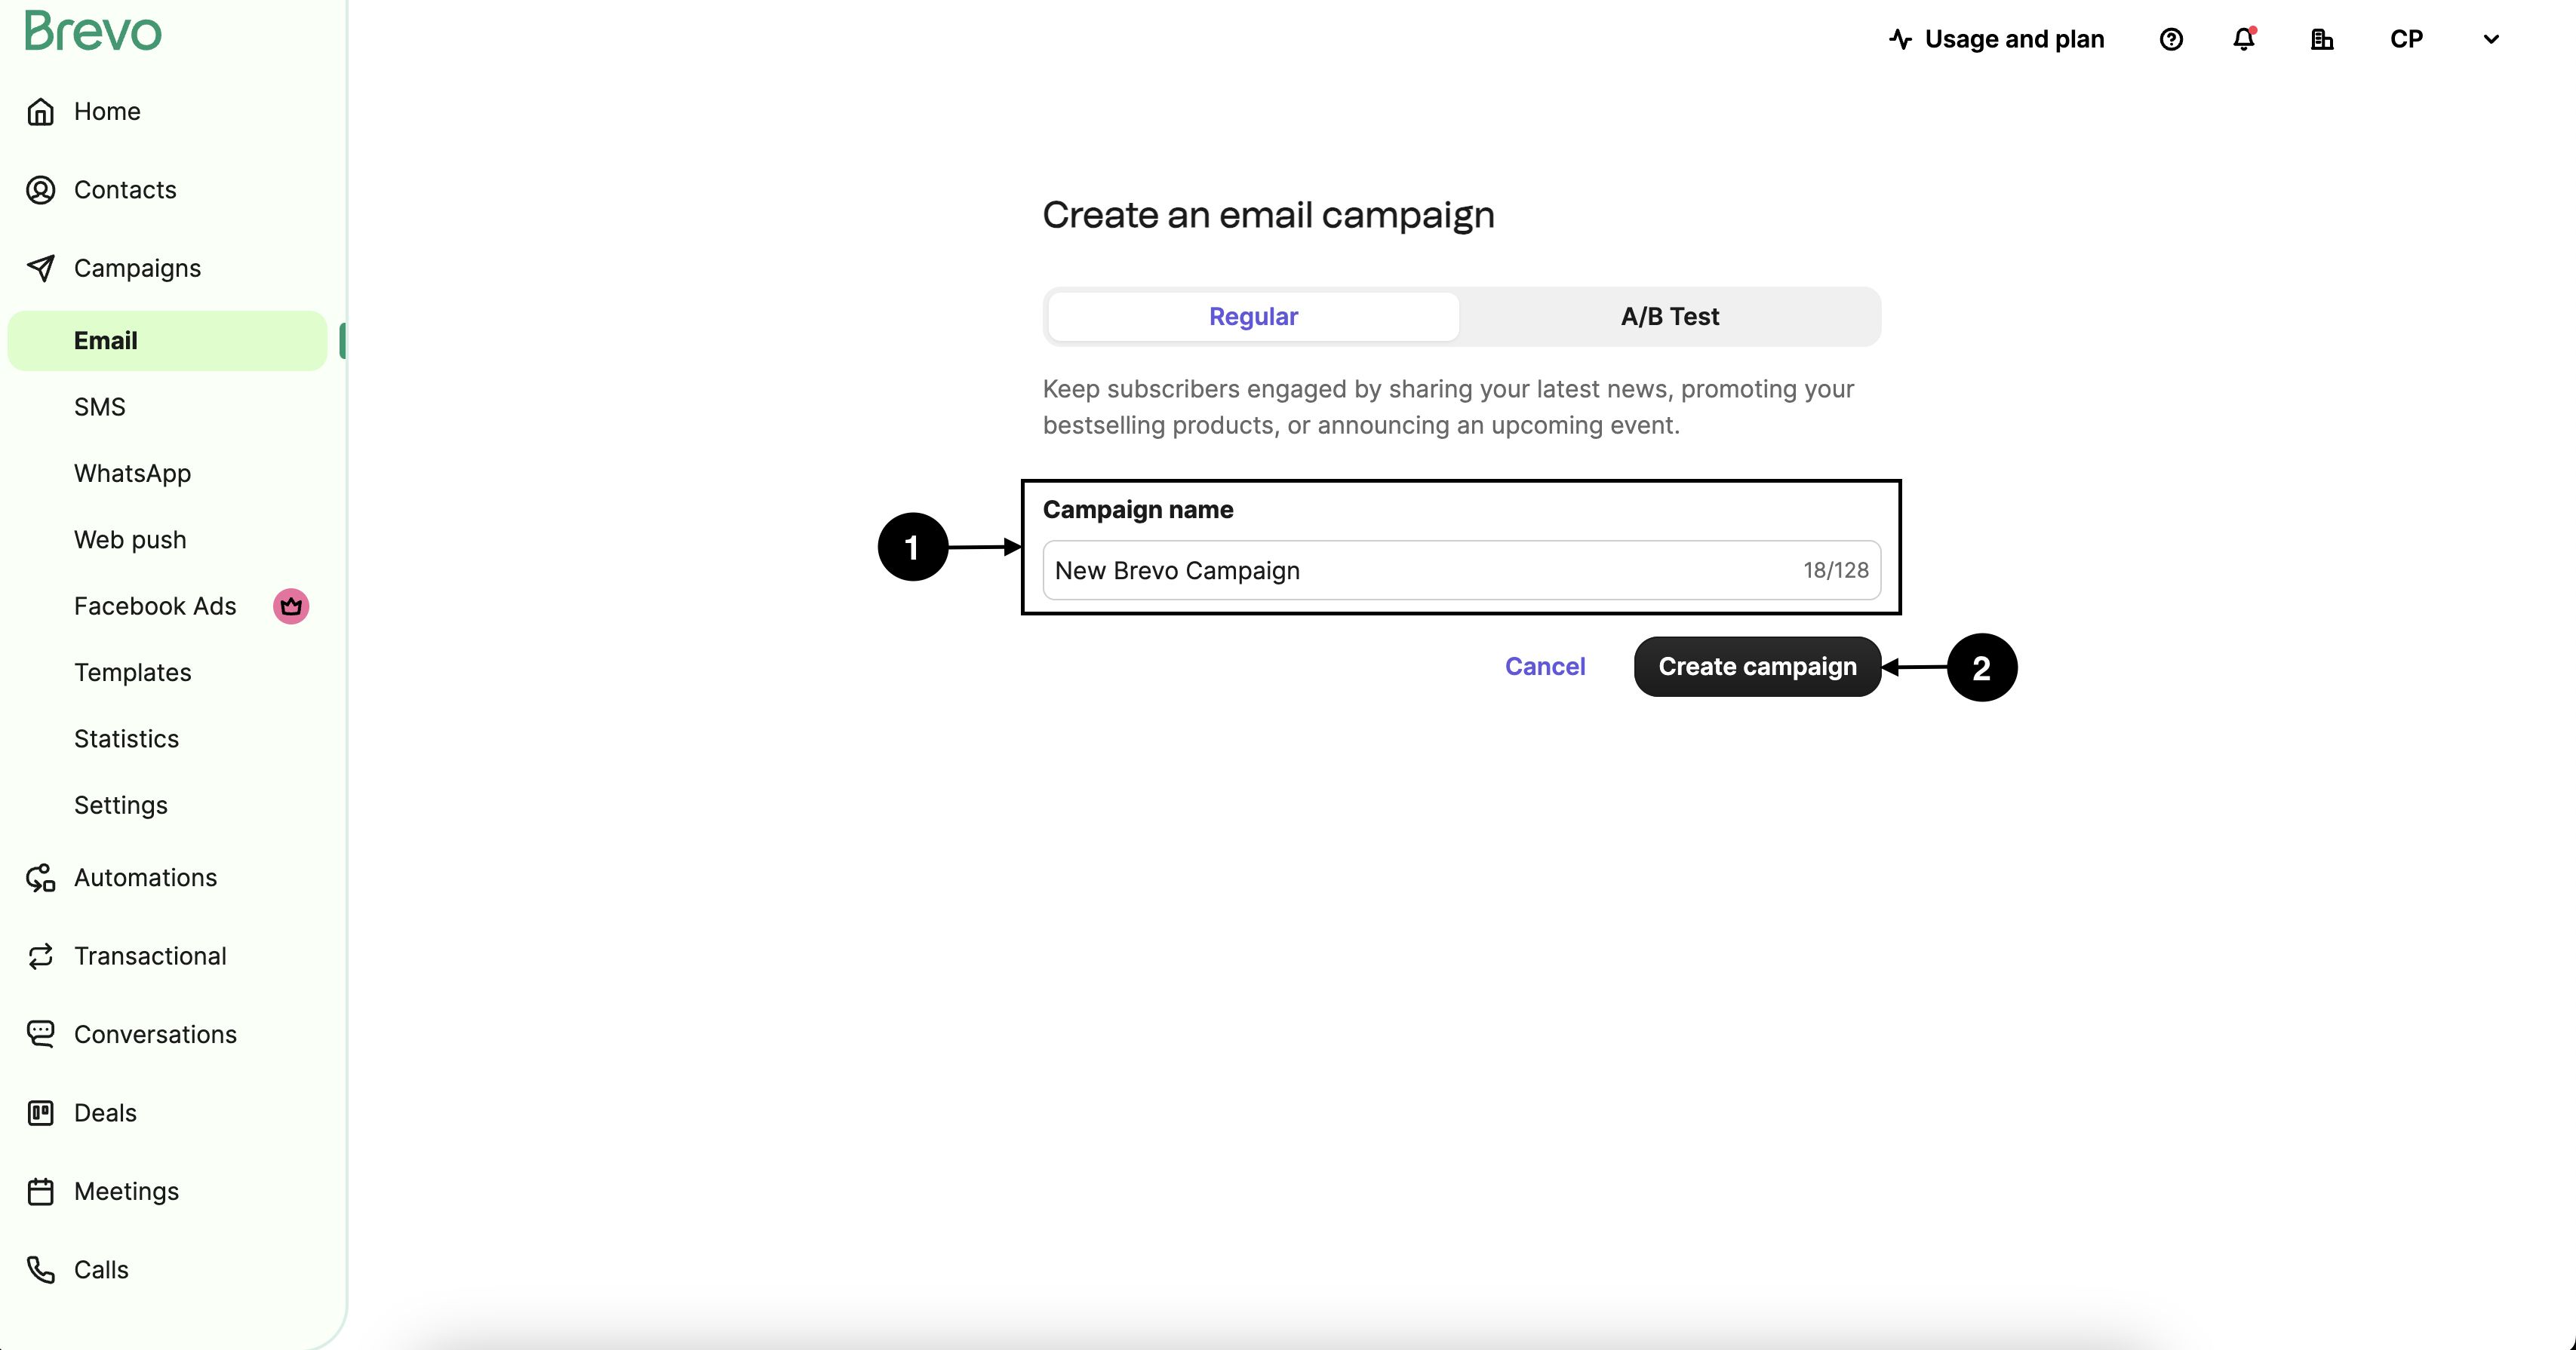Click the Home house icon

click(x=40, y=111)
